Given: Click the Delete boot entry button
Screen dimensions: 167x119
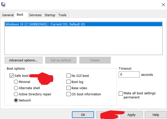Looking at the screenshot, I should (95, 60).
